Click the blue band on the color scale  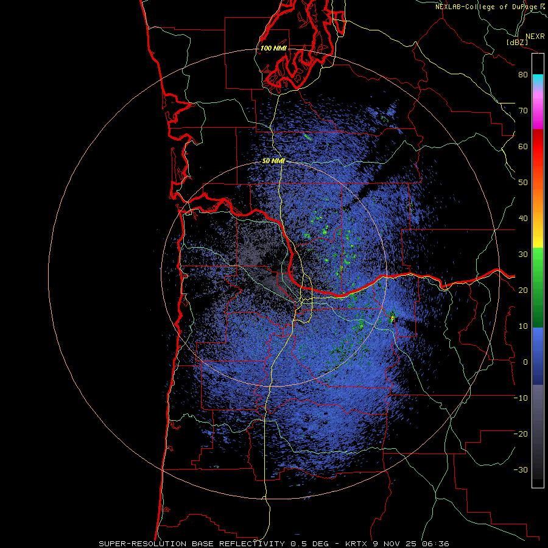(x=538, y=356)
